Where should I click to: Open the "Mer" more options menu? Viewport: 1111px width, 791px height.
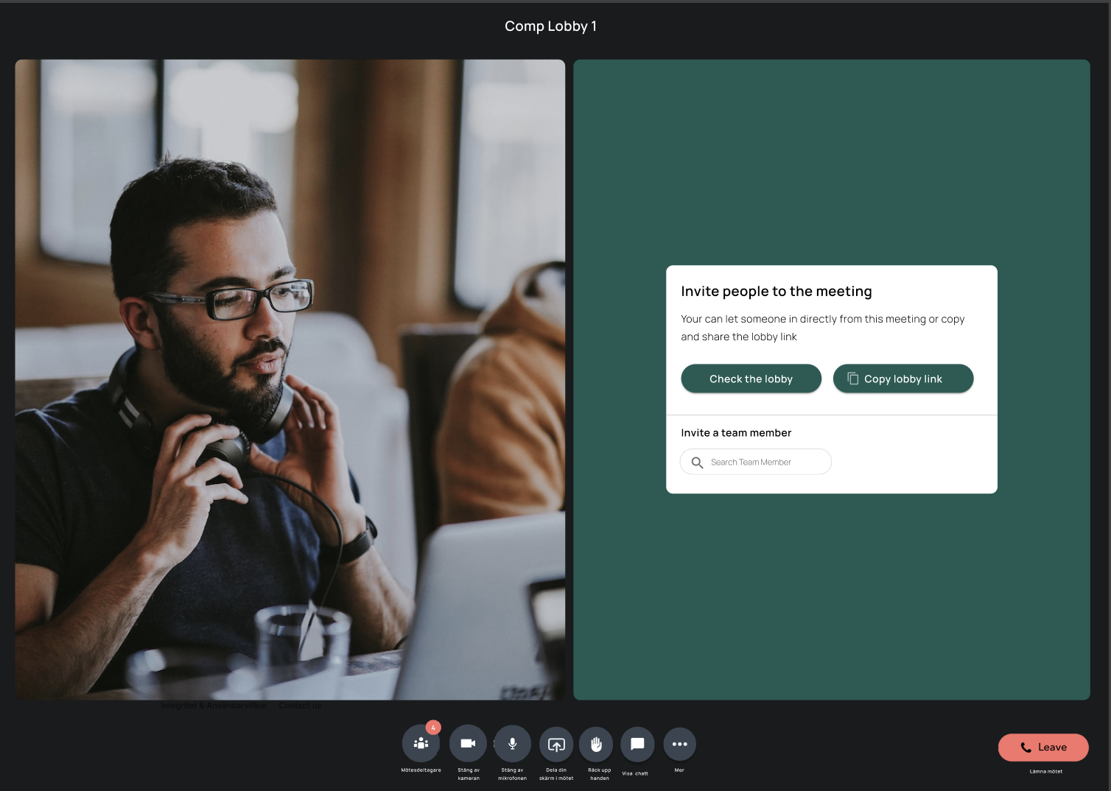point(679,744)
